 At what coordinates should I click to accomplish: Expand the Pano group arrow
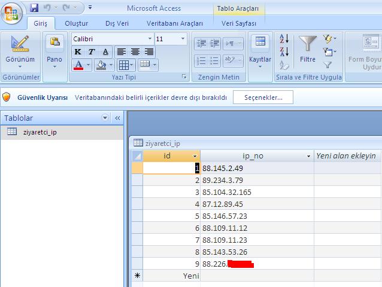tap(55, 66)
